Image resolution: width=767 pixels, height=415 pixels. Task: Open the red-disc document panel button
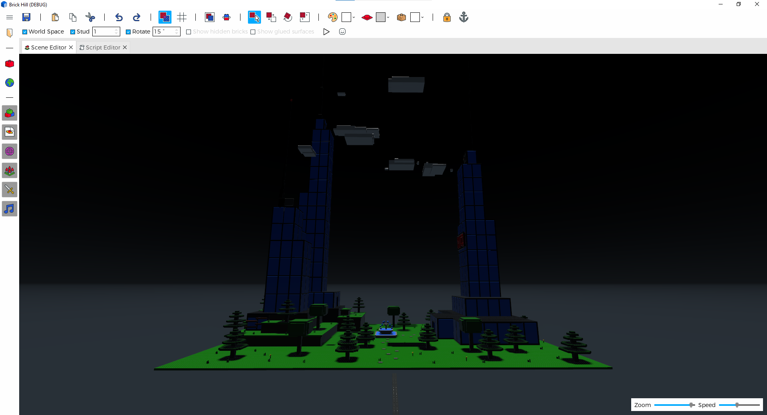tap(10, 132)
